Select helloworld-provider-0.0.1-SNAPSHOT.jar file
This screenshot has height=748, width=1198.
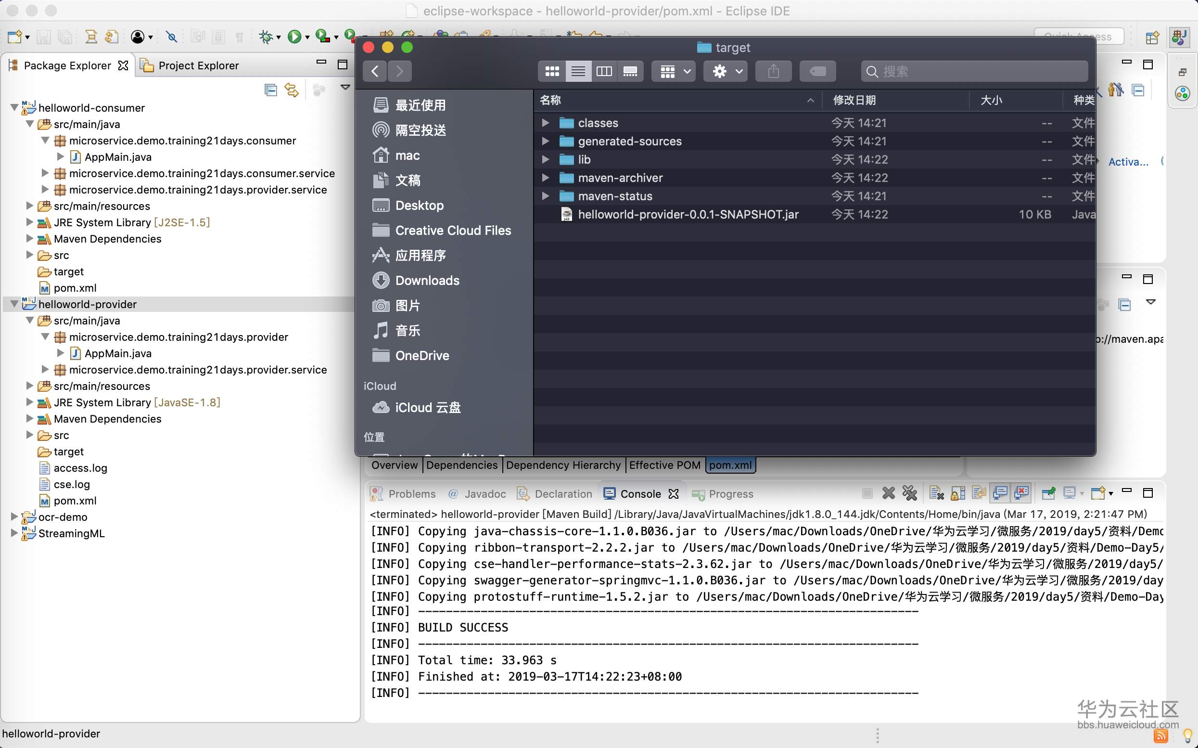click(688, 214)
